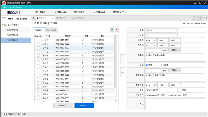Follow the Home breadcrumb link
Screen dimensions: 208x117
(186, 23)
